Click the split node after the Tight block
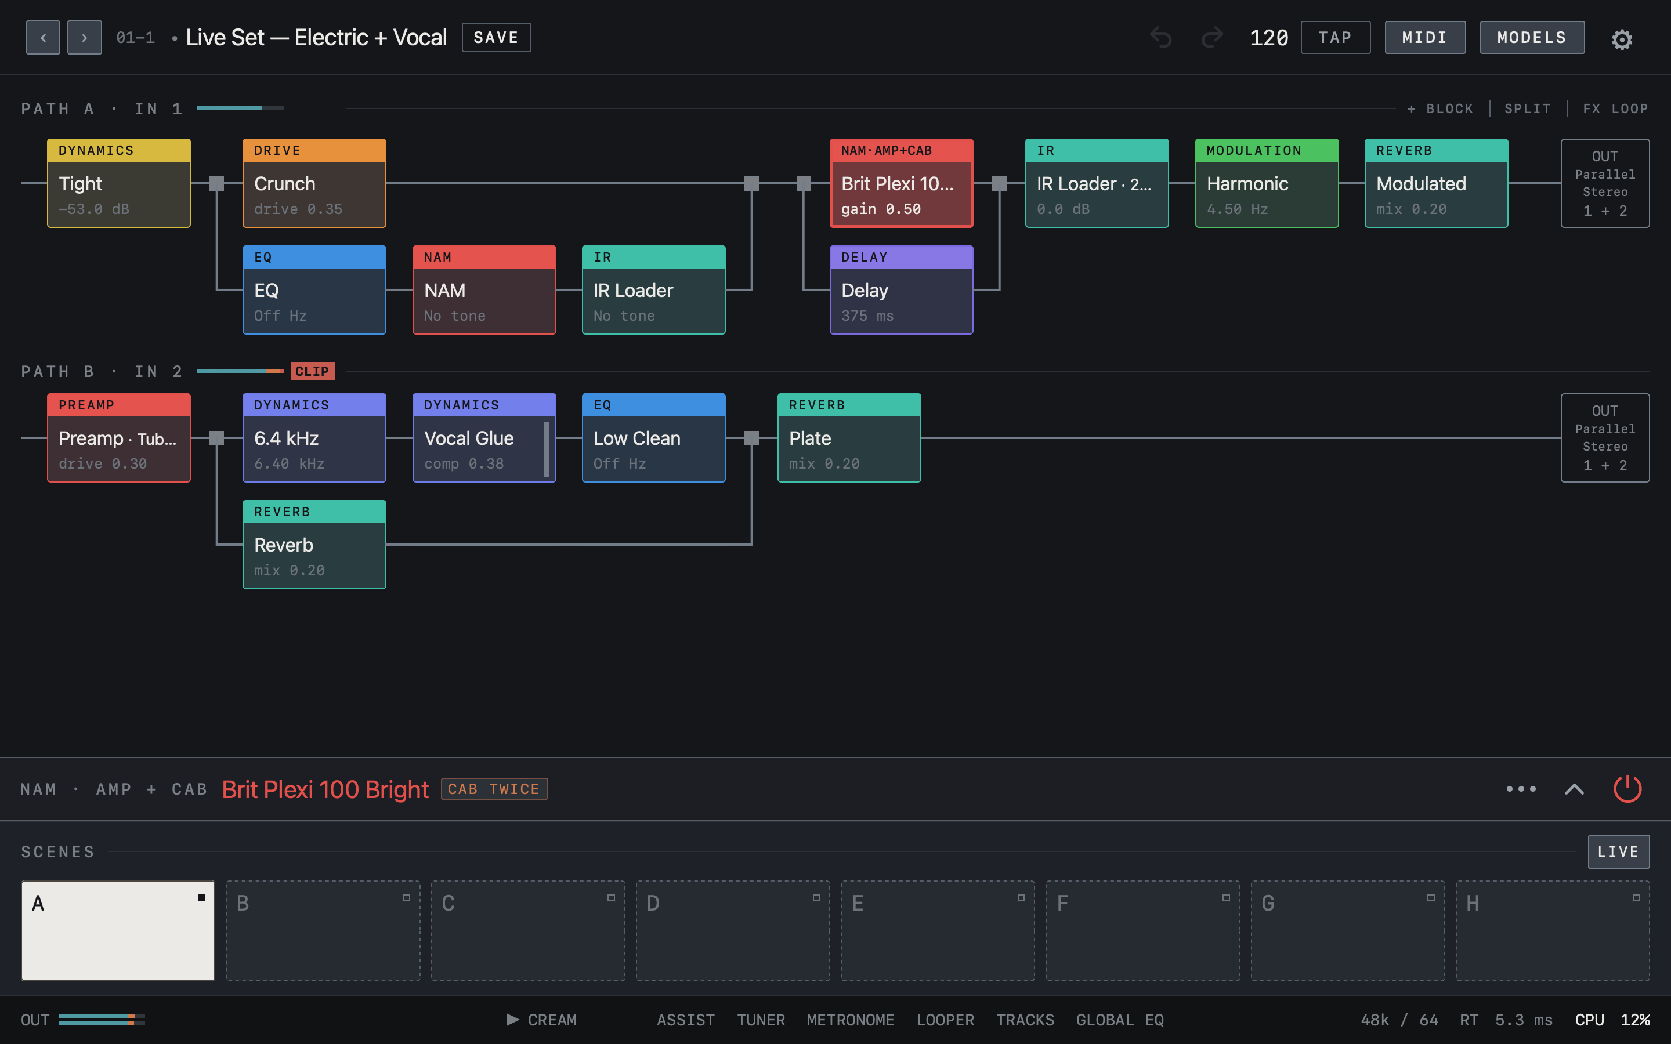The width and height of the screenshot is (1671, 1044). point(217,183)
